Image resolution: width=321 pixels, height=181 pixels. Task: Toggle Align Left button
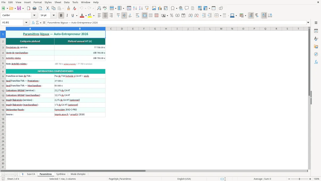[x=99, y=16]
